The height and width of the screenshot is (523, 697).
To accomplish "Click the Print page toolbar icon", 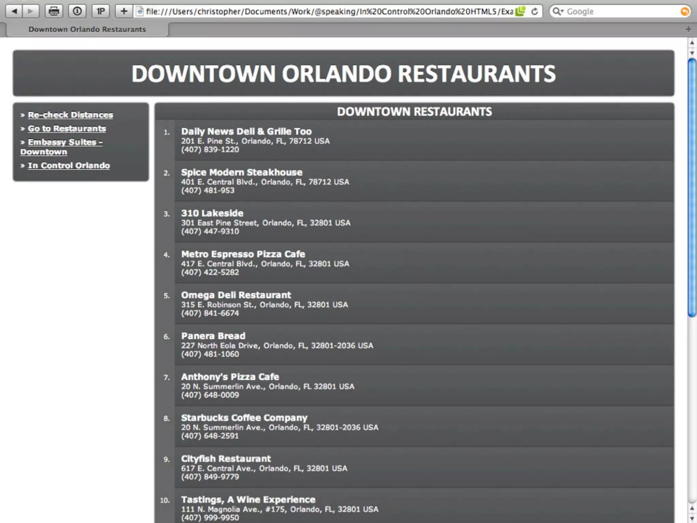I will (x=54, y=11).
